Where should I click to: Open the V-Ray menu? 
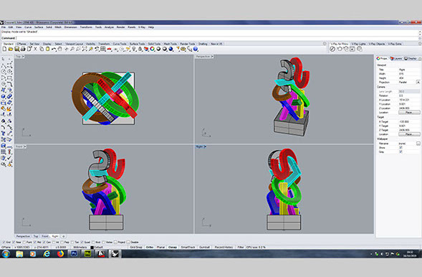click(142, 27)
